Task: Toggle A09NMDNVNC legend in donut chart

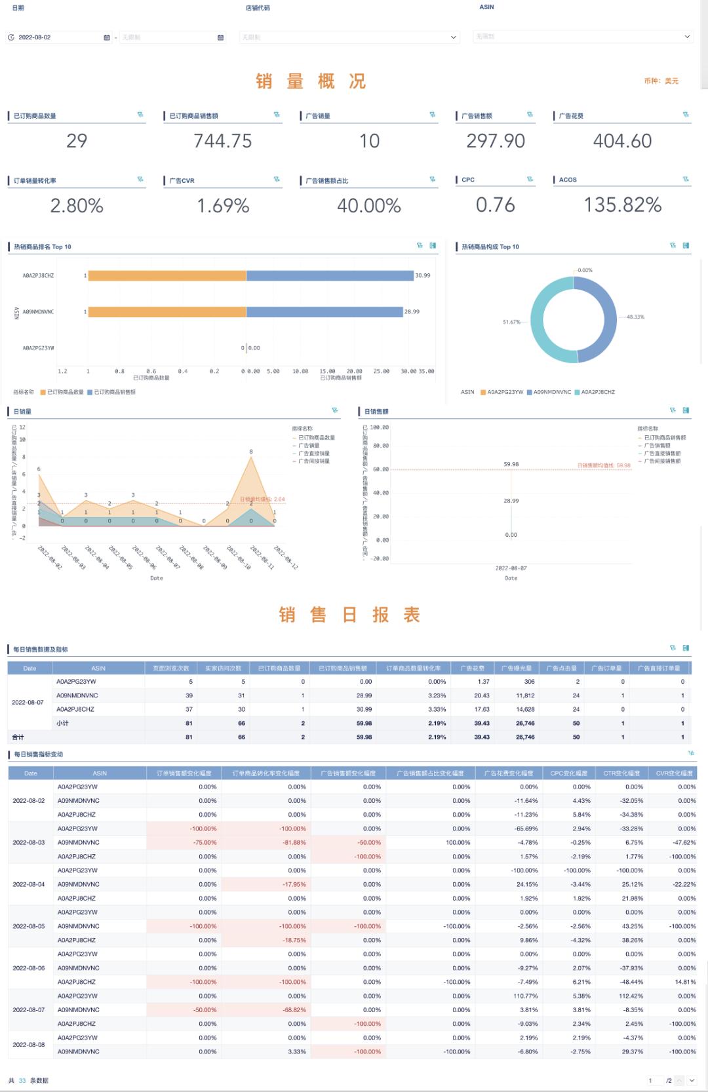Action: (x=549, y=392)
